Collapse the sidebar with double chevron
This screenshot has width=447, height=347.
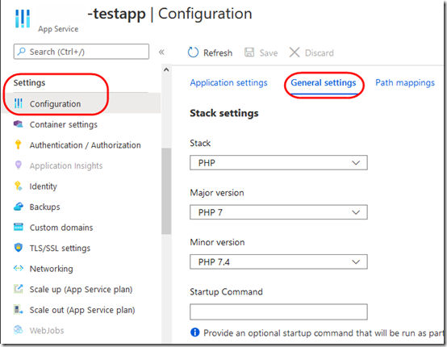point(161,52)
